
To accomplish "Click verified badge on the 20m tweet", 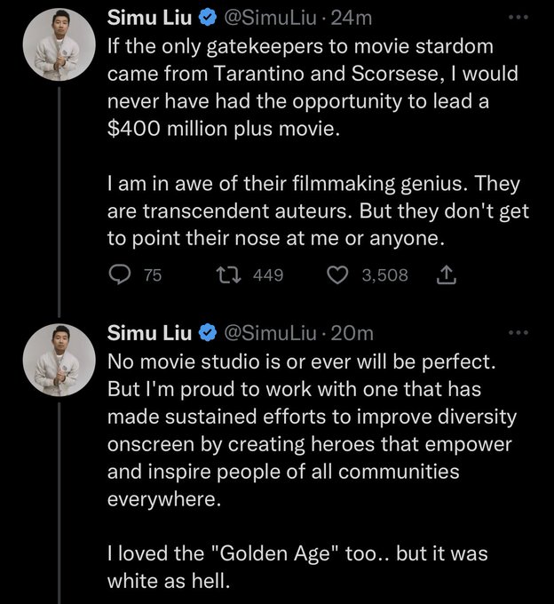I will pyautogui.click(x=207, y=333).
